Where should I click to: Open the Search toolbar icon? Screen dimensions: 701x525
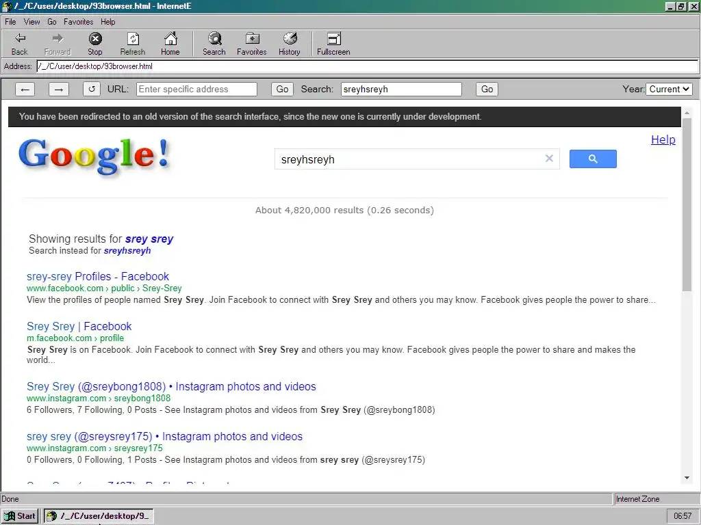coord(214,43)
